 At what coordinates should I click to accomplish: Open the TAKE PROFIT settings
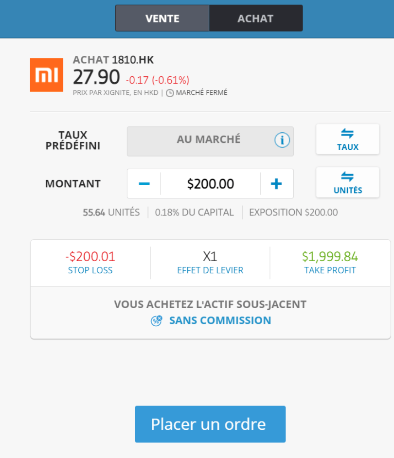330,262
